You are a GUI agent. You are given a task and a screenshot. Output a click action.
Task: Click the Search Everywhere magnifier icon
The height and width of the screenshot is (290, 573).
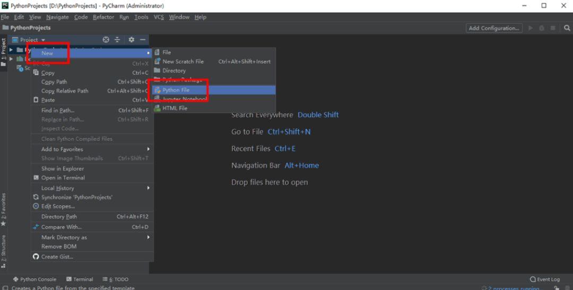coord(567,28)
